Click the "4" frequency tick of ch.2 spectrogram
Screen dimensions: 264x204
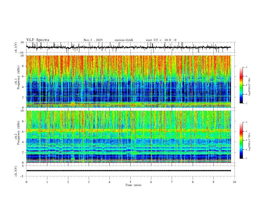coord(23,142)
